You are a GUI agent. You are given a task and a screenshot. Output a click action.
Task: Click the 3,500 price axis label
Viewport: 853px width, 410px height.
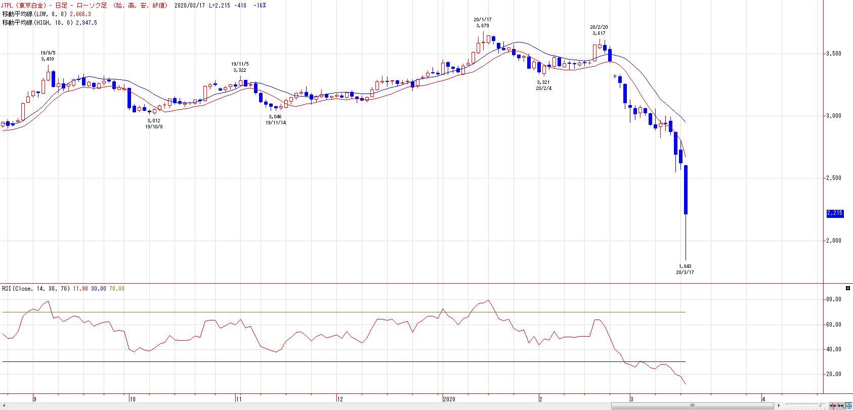pos(833,54)
